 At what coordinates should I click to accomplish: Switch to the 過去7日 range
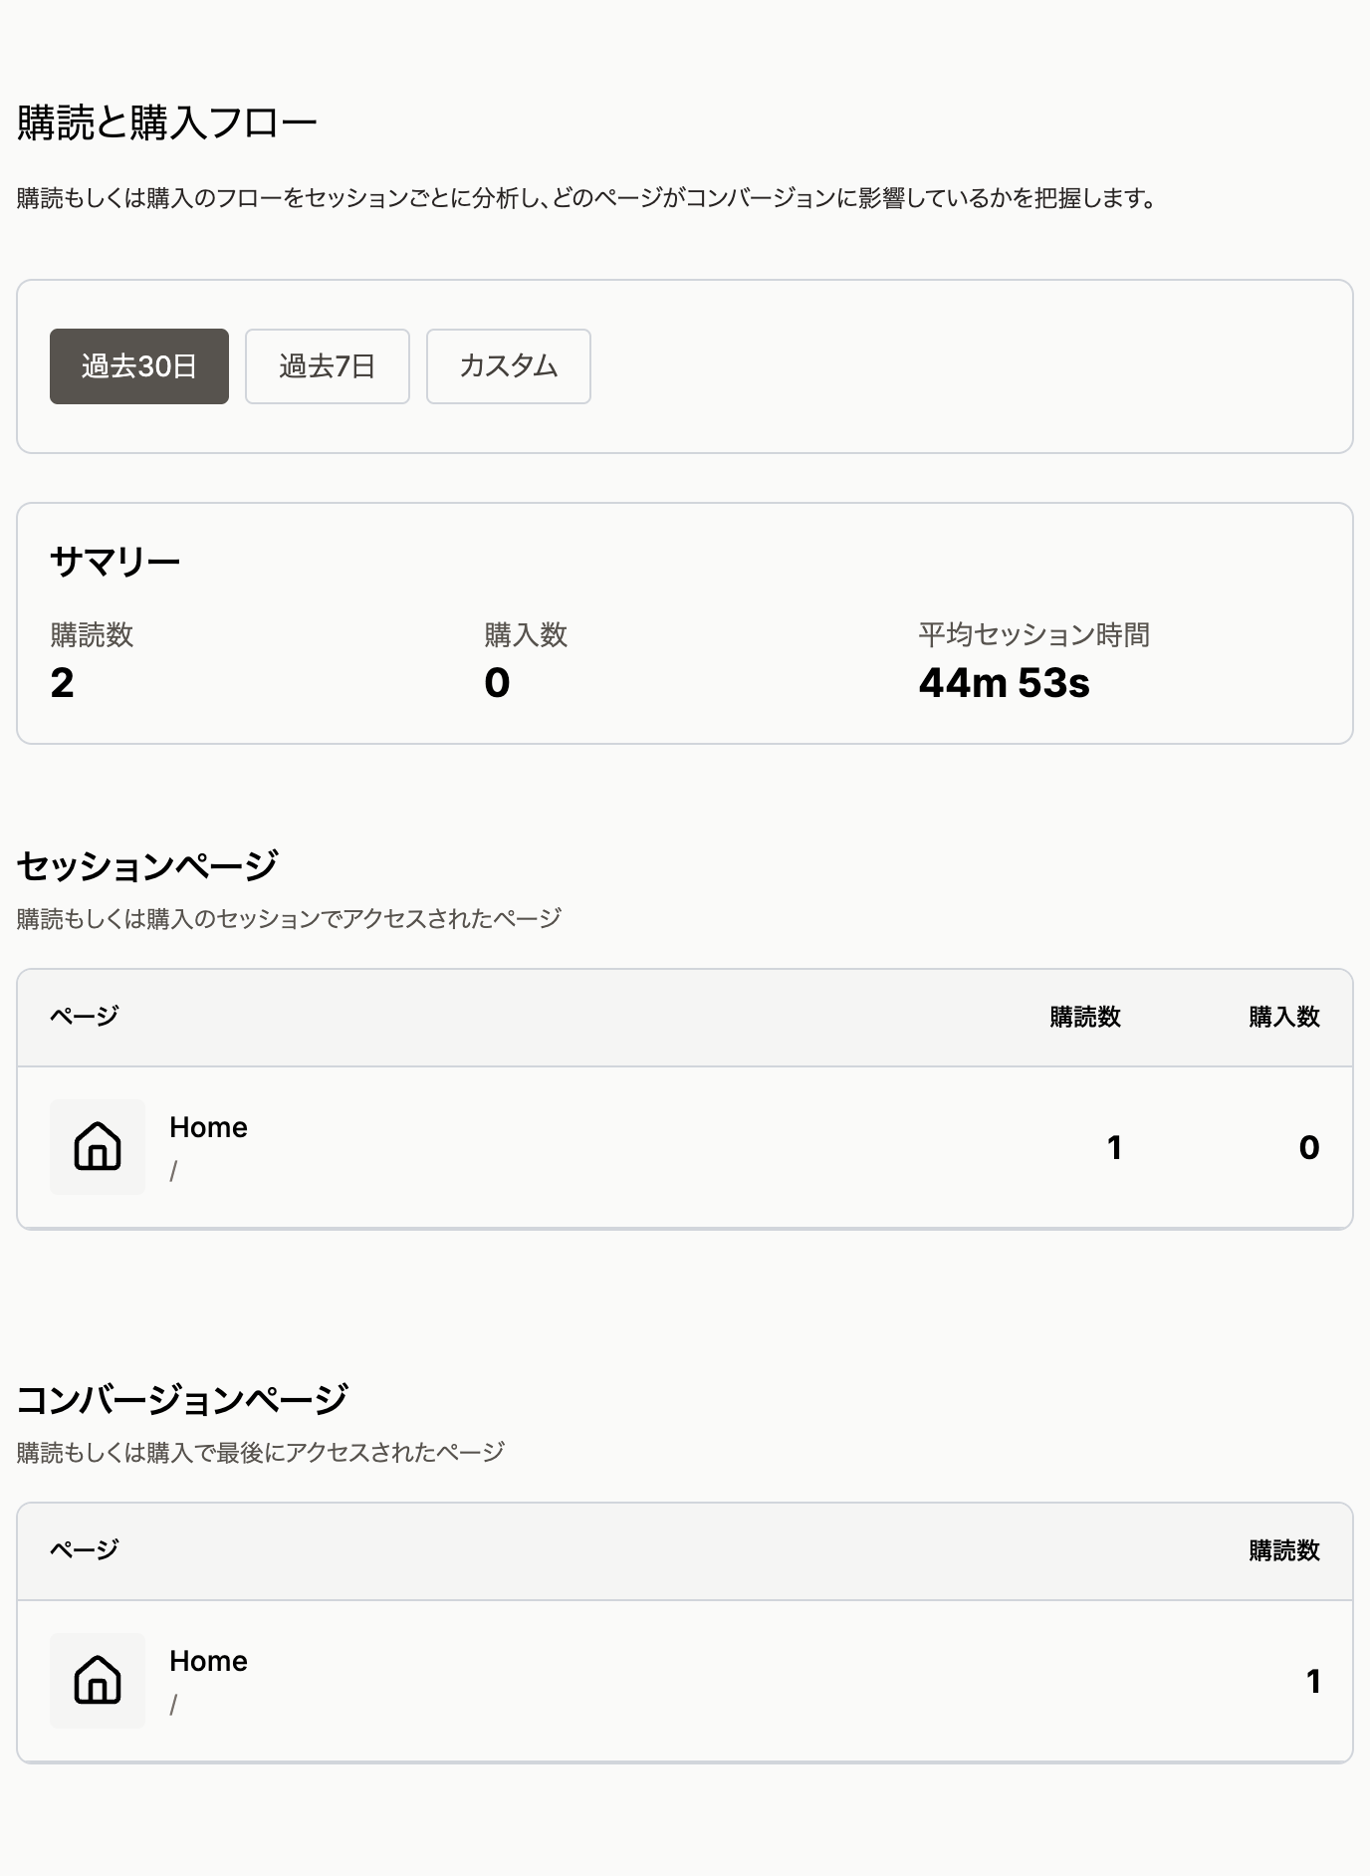point(328,366)
